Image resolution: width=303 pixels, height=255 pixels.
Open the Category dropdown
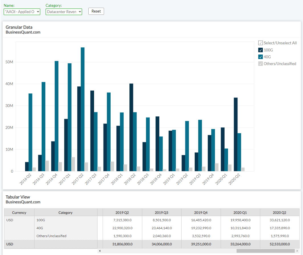[64, 12]
